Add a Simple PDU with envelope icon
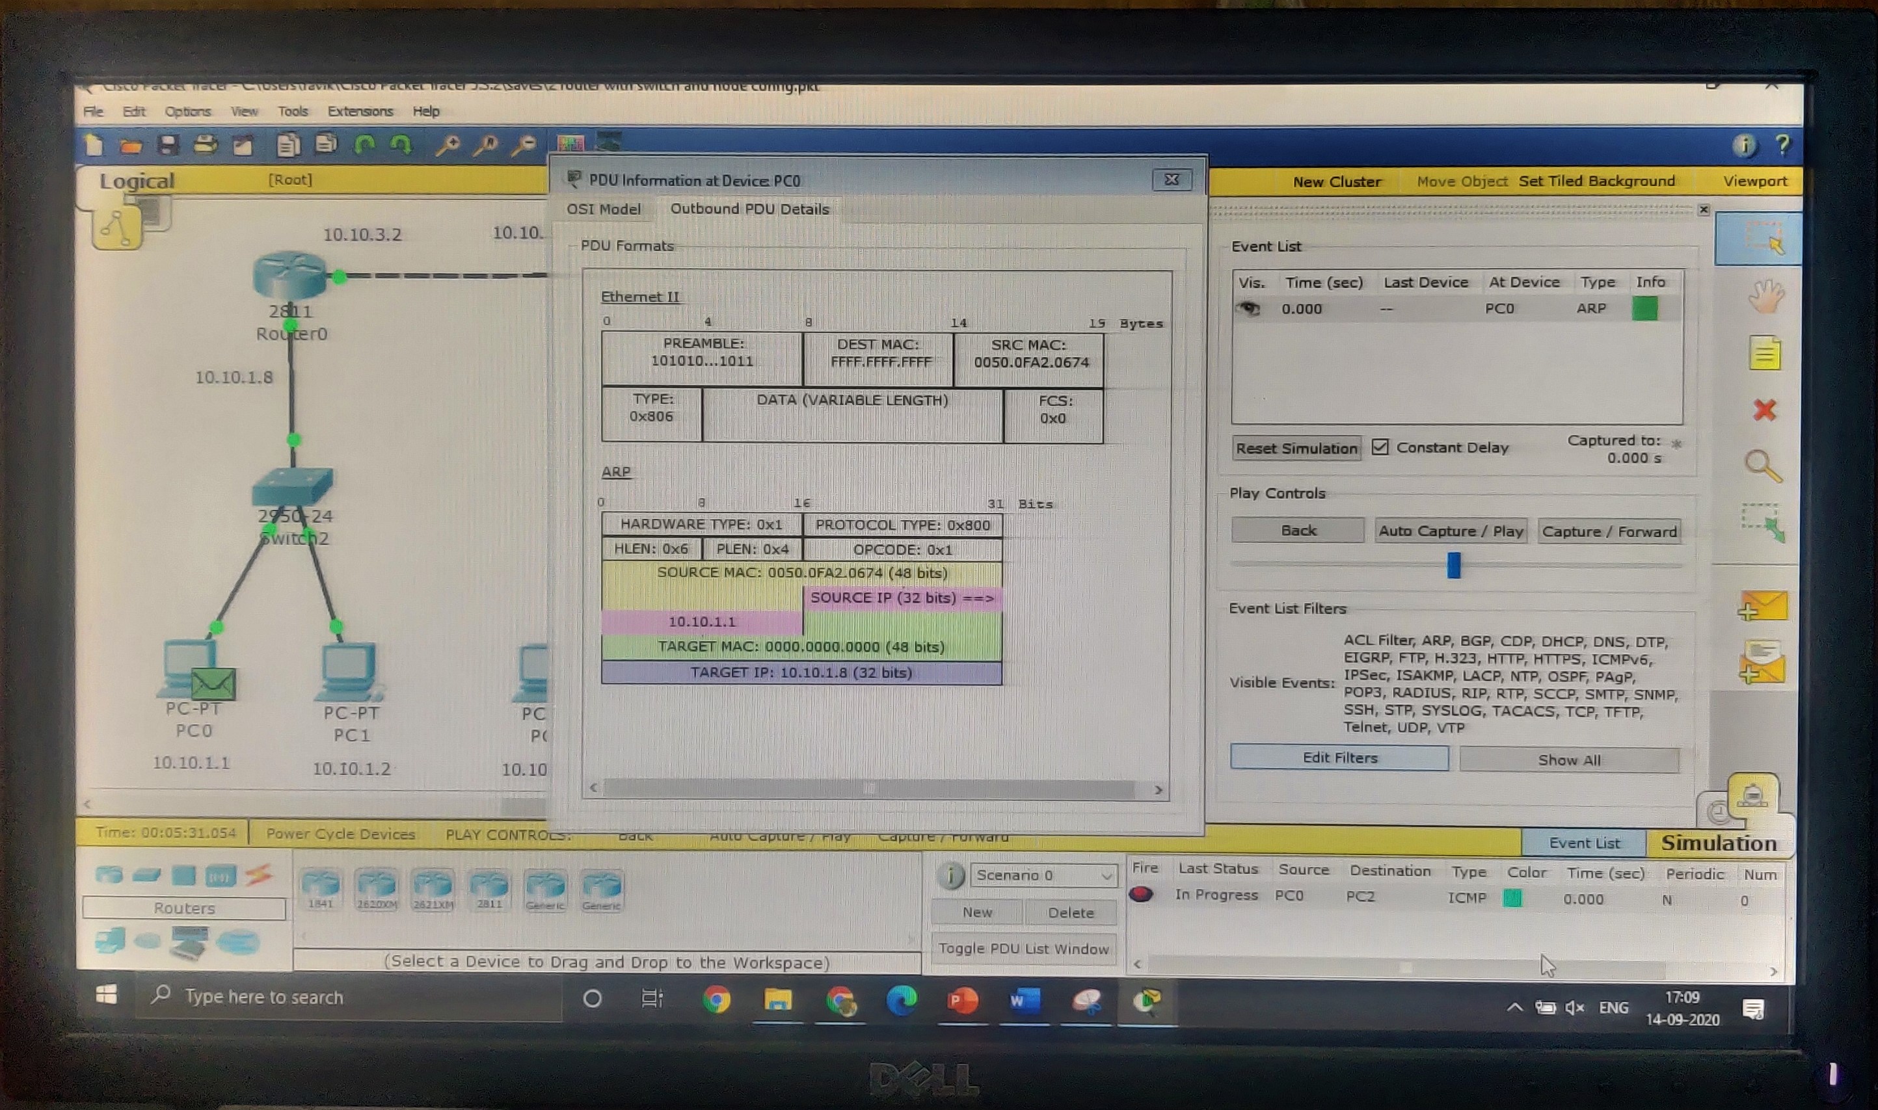This screenshot has height=1110, width=1878. coord(1763,606)
